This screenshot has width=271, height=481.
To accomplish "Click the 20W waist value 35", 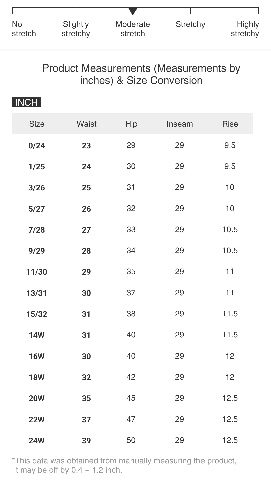I will click(x=86, y=398).
